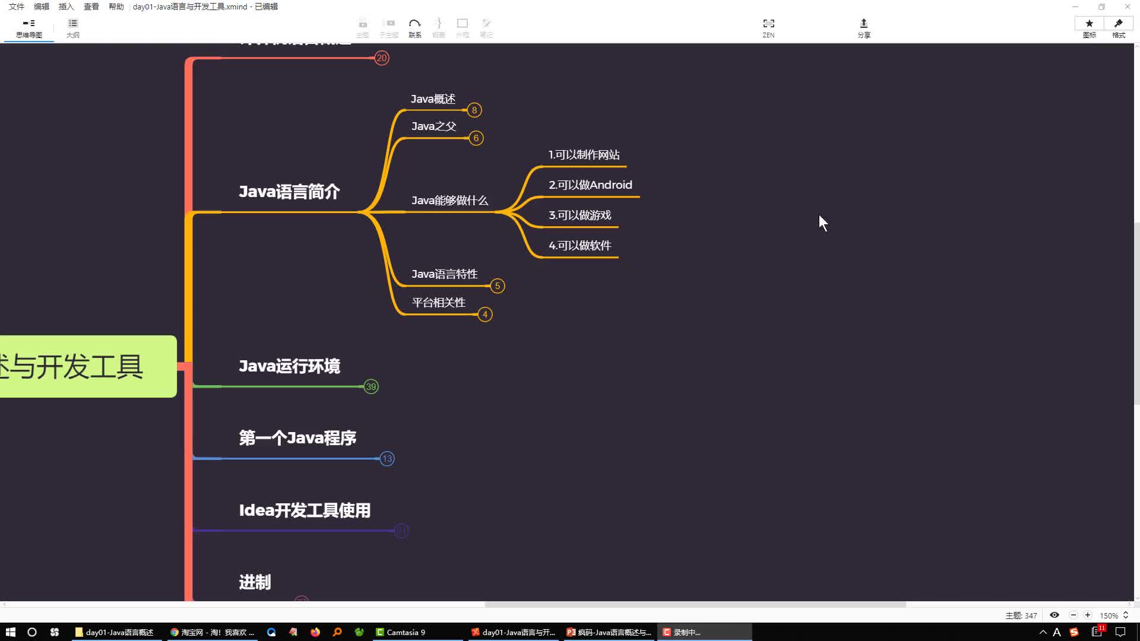Open the 格式 format panel

[x=1119, y=28]
